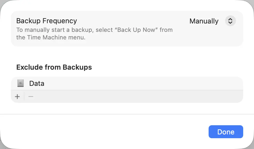Click the "Backup Frequency" title label
This screenshot has width=254, height=149.
pos(46,21)
